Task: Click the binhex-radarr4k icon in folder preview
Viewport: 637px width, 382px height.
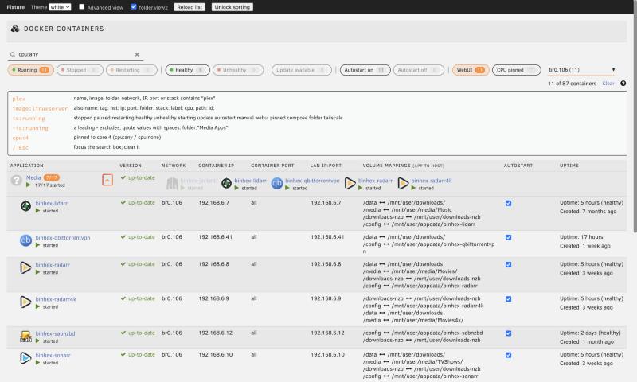Action: pos(403,184)
